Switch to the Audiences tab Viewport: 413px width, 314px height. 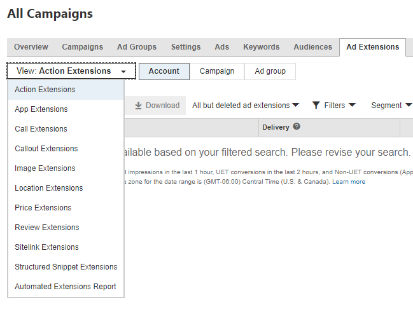pos(313,47)
